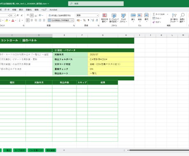Decrease decimal places
The image size is (189, 156).
[x=97, y=20]
